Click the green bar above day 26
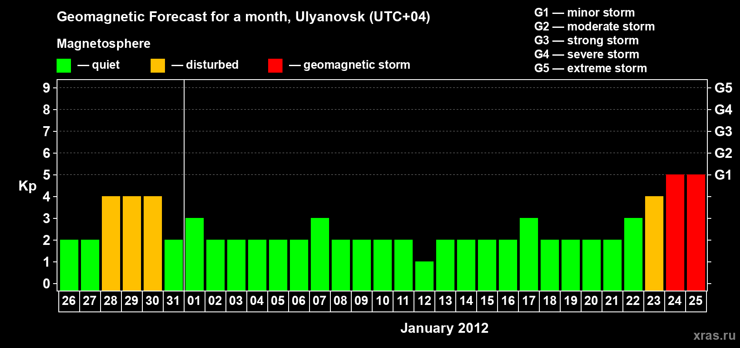 point(69,265)
